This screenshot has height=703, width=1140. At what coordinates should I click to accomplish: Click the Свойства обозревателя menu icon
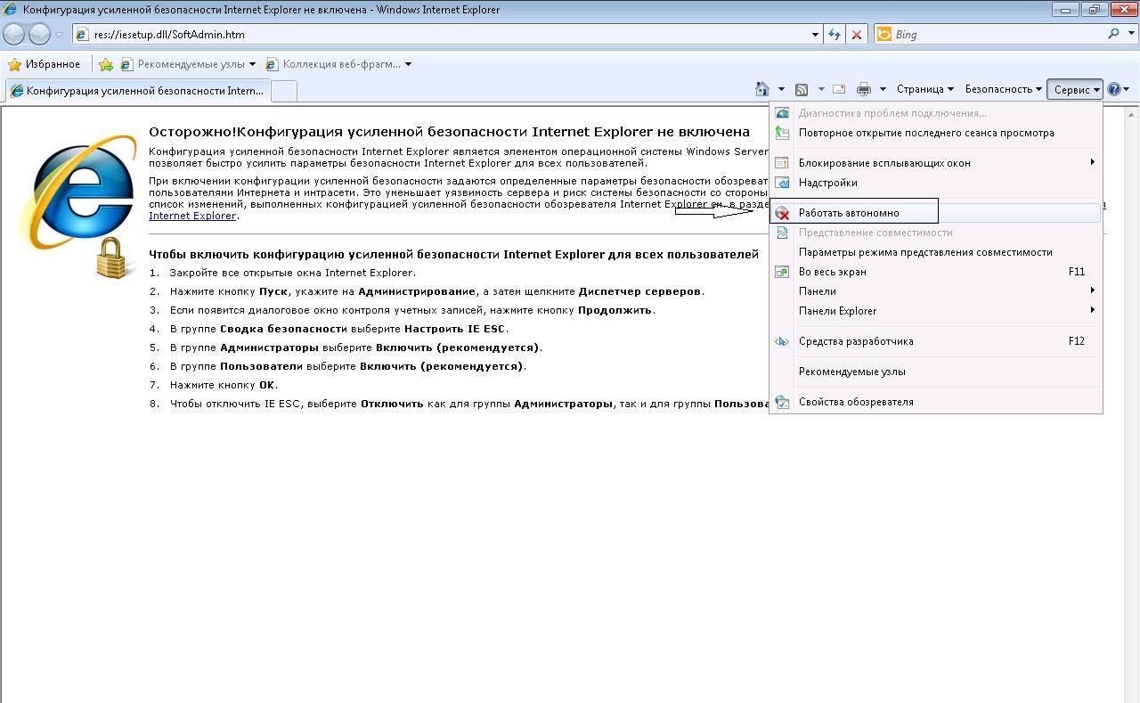coord(782,402)
